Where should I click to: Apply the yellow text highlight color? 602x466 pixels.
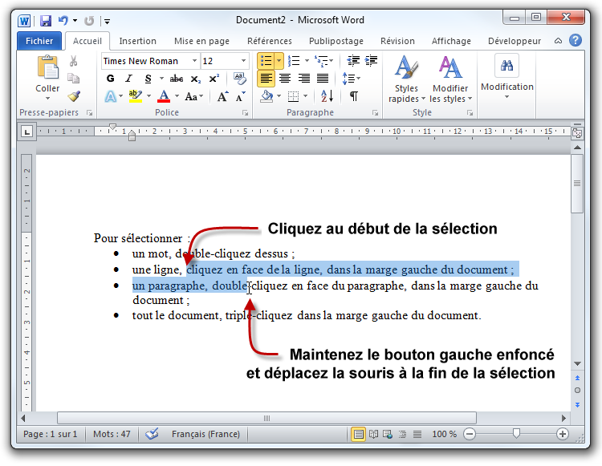coord(135,96)
